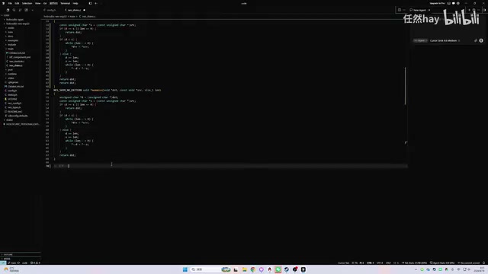Image resolution: width=488 pixels, height=274 pixels.
Task: Collapse the CODE root section
Action: 6,15
